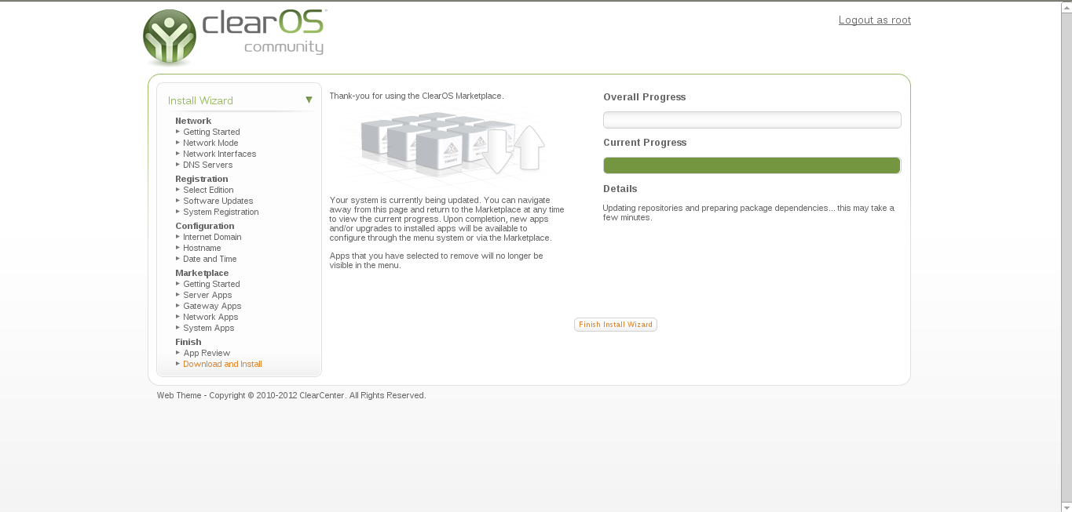This screenshot has width=1072, height=512.
Task: Go to Select Edition step
Action: [x=208, y=190]
